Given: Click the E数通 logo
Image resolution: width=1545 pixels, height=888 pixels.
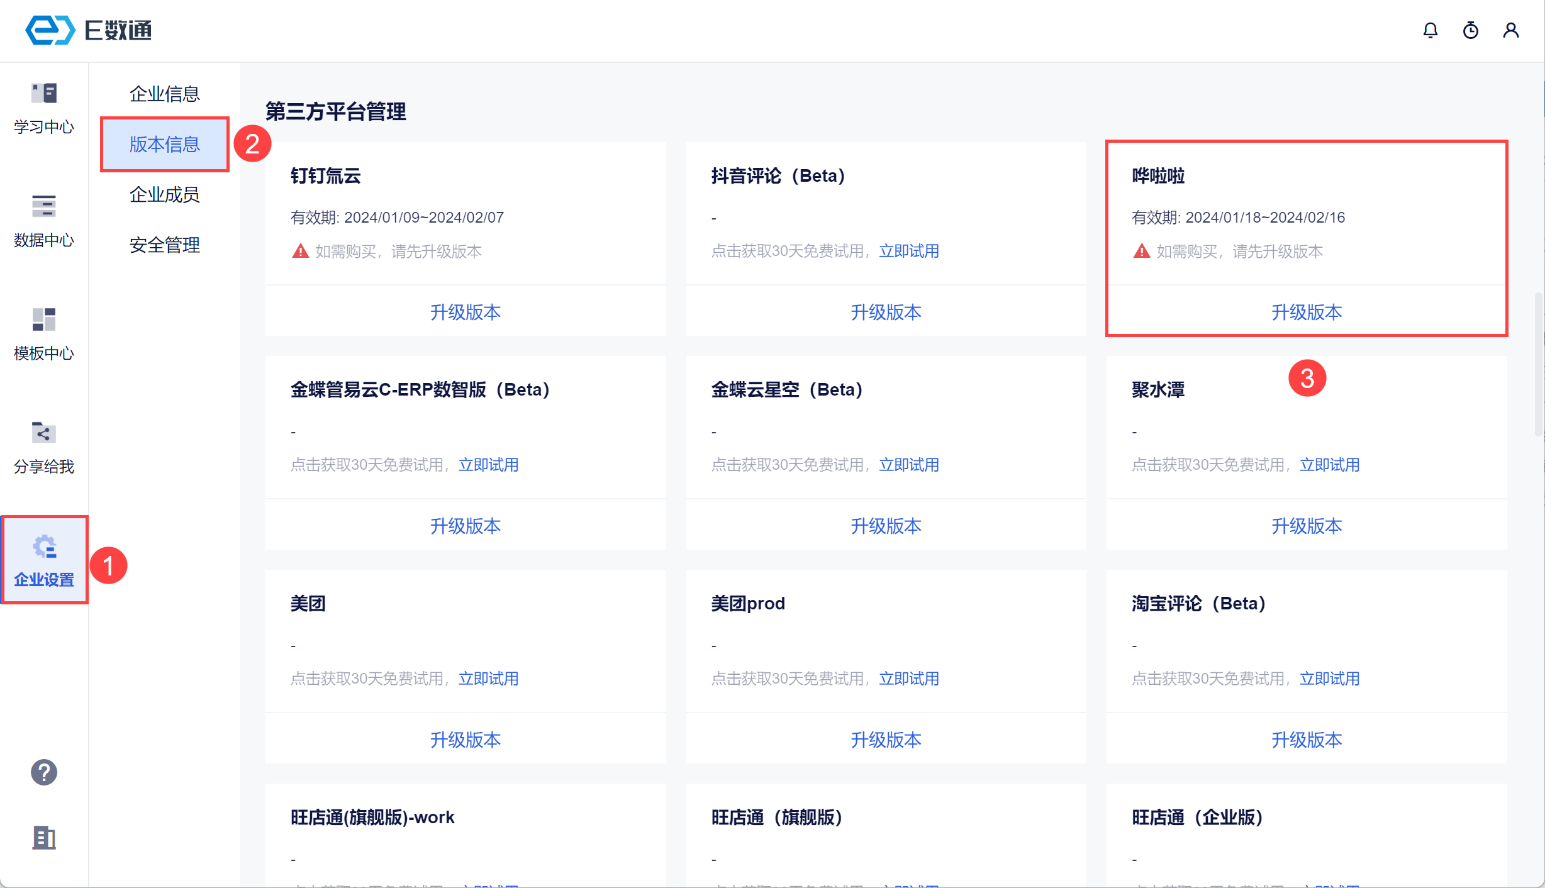Looking at the screenshot, I should [88, 30].
